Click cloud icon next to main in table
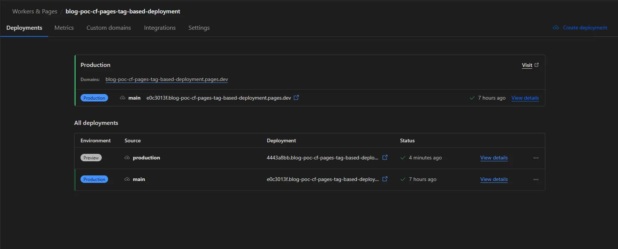The width and height of the screenshot is (618, 249). coord(127,180)
